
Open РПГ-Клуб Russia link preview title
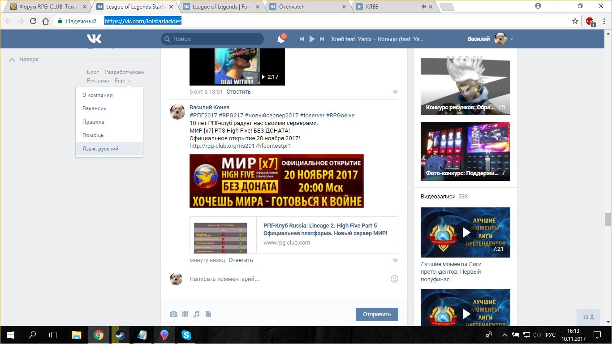tap(325, 229)
